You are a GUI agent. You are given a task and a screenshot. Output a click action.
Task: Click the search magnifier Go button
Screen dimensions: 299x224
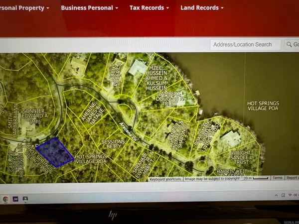[292, 45]
